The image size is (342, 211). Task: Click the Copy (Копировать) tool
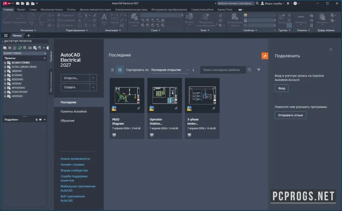(66, 20)
